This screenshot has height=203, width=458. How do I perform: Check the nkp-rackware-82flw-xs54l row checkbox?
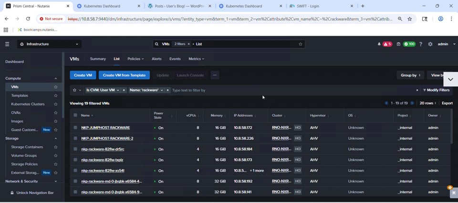(75, 170)
